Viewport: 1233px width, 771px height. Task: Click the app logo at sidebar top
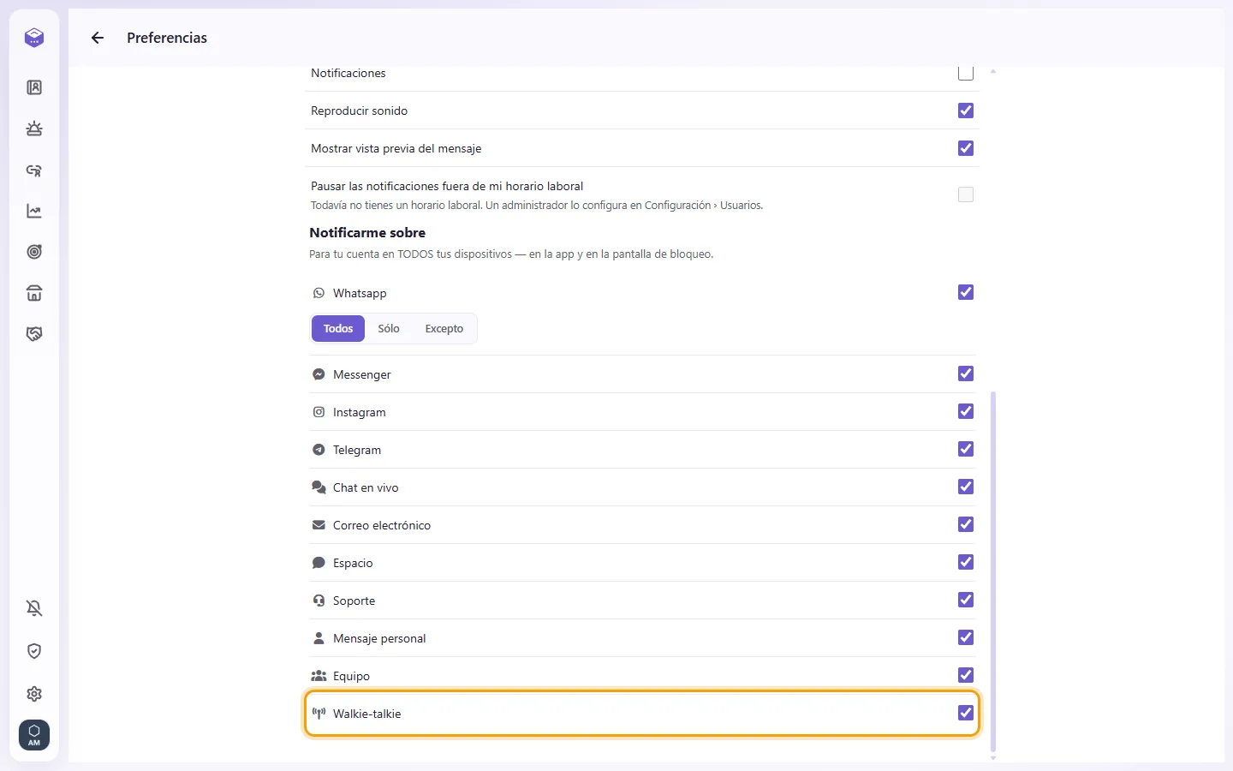(34, 38)
